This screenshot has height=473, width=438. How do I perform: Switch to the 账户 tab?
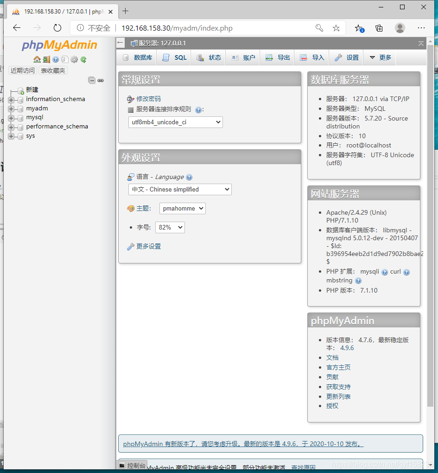pyautogui.click(x=243, y=58)
